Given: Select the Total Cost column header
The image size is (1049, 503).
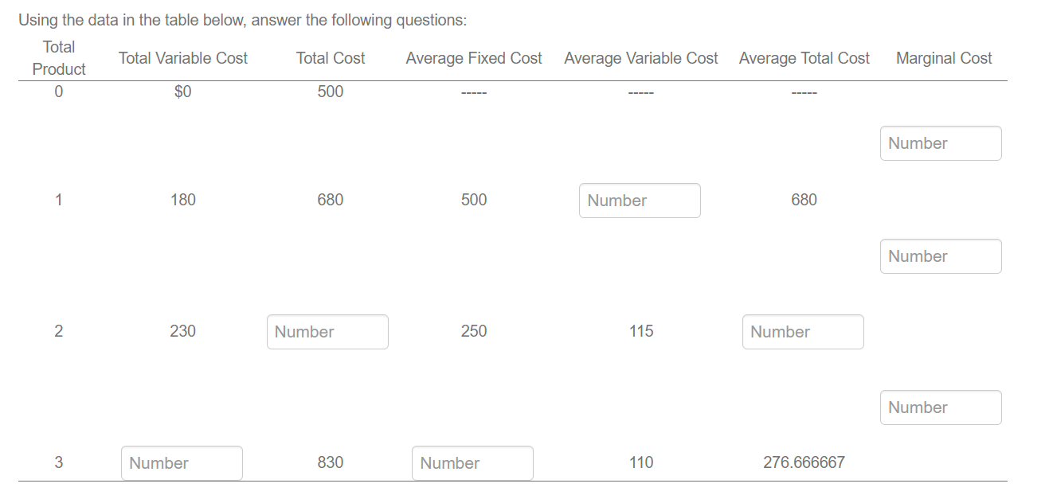Looking at the screenshot, I should [x=331, y=57].
